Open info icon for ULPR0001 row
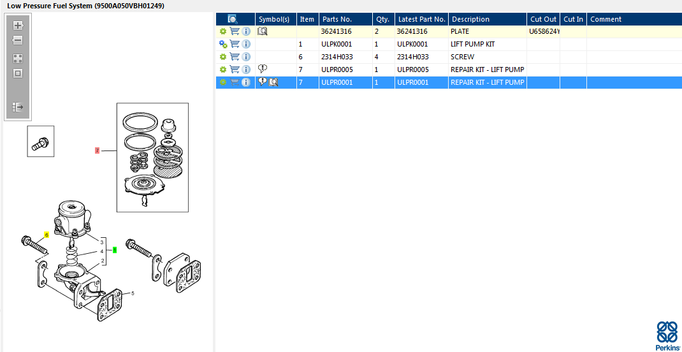Viewport: 682px width, 352px height. coord(246,82)
